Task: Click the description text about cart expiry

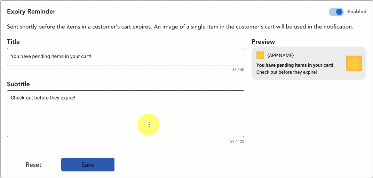Action: [x=180, y=27]
